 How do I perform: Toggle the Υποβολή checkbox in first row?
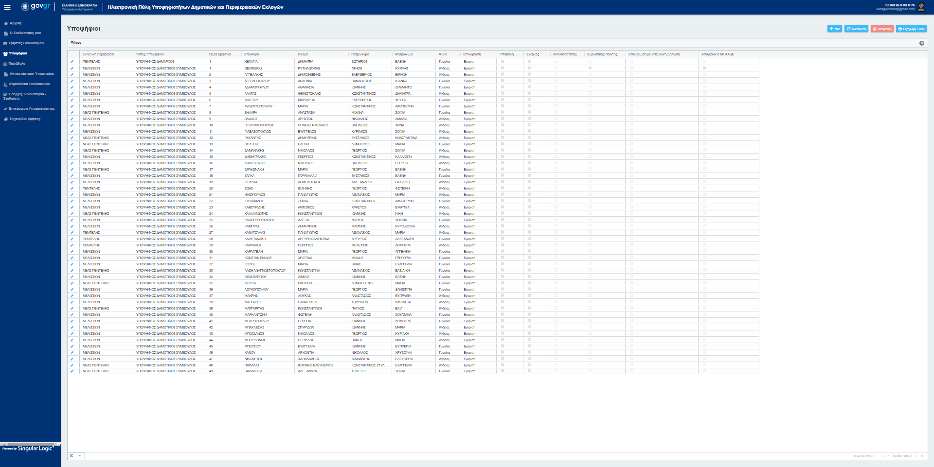[503, 62]
